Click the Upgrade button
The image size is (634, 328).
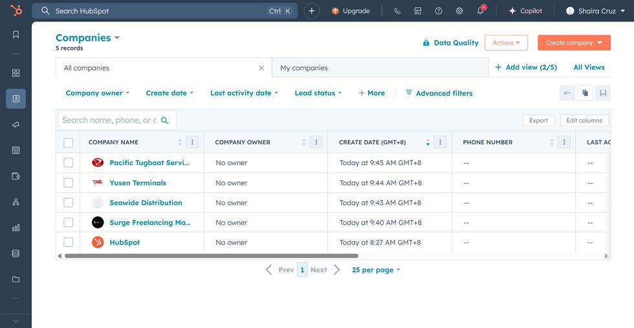point(351,11)
